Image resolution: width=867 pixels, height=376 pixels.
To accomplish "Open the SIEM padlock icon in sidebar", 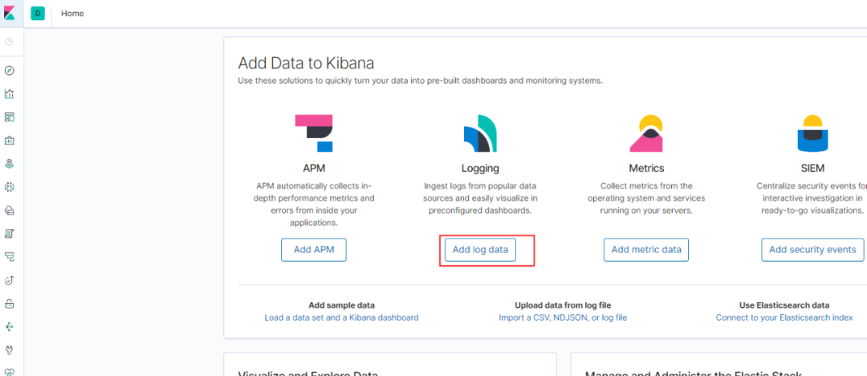I will (10, 304).
